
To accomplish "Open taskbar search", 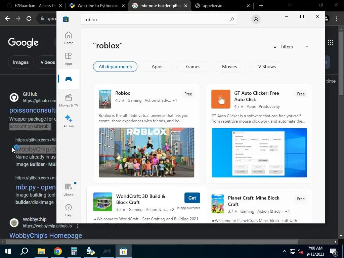I will [24, 251].
